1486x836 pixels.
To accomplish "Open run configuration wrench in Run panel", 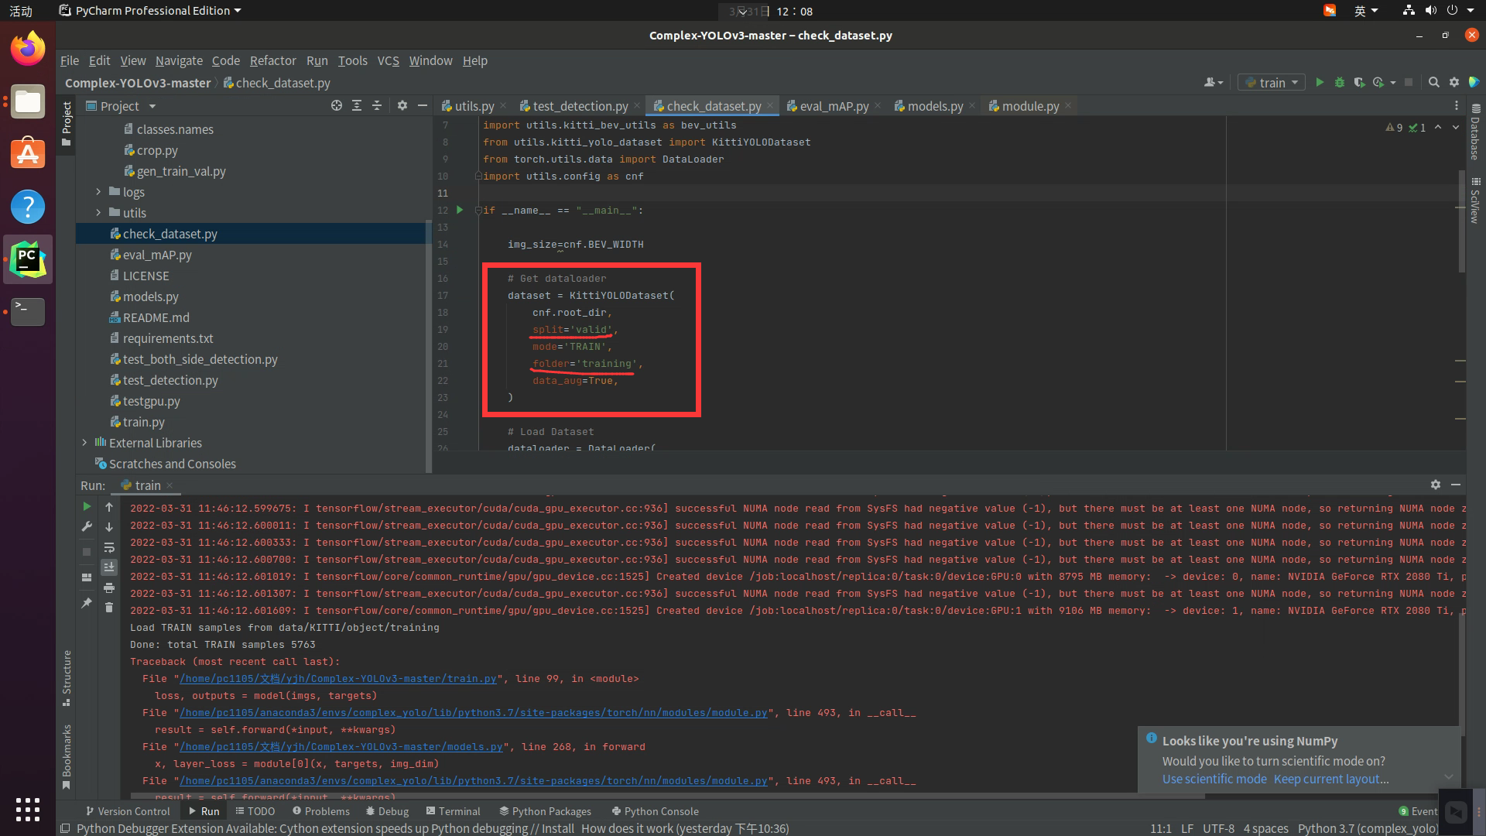I will point(87,527).
